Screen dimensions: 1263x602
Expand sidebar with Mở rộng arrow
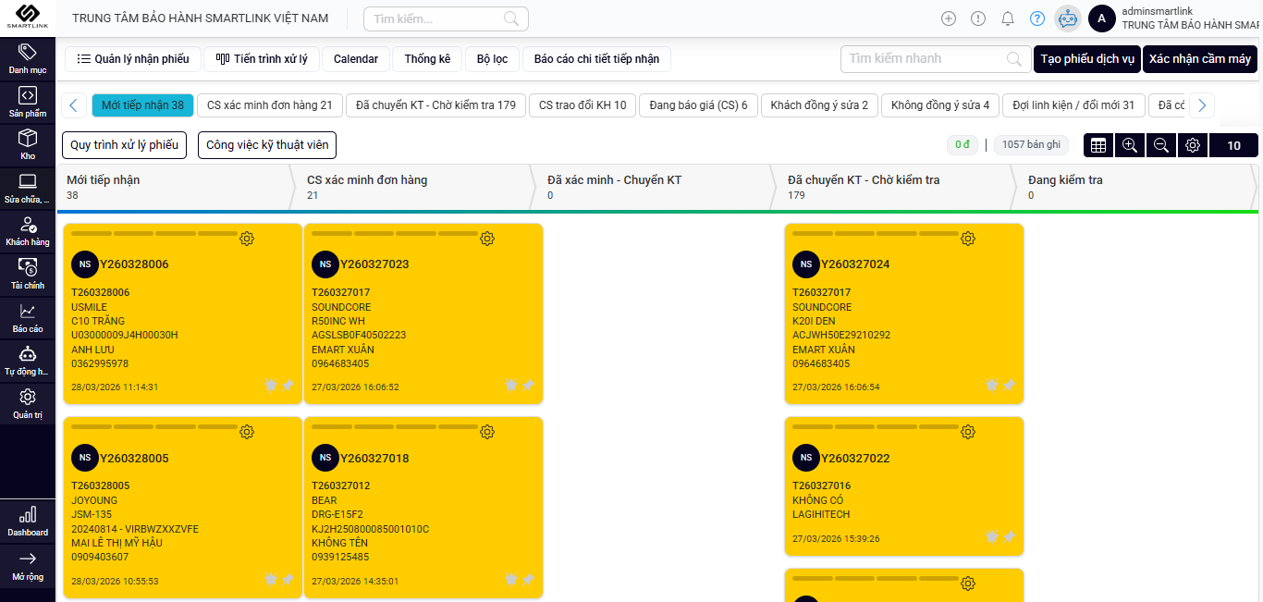tap(28, 564)
